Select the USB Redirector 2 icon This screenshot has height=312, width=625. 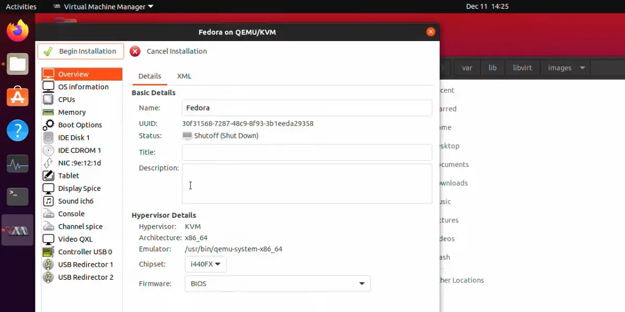[x=48, y=277]
